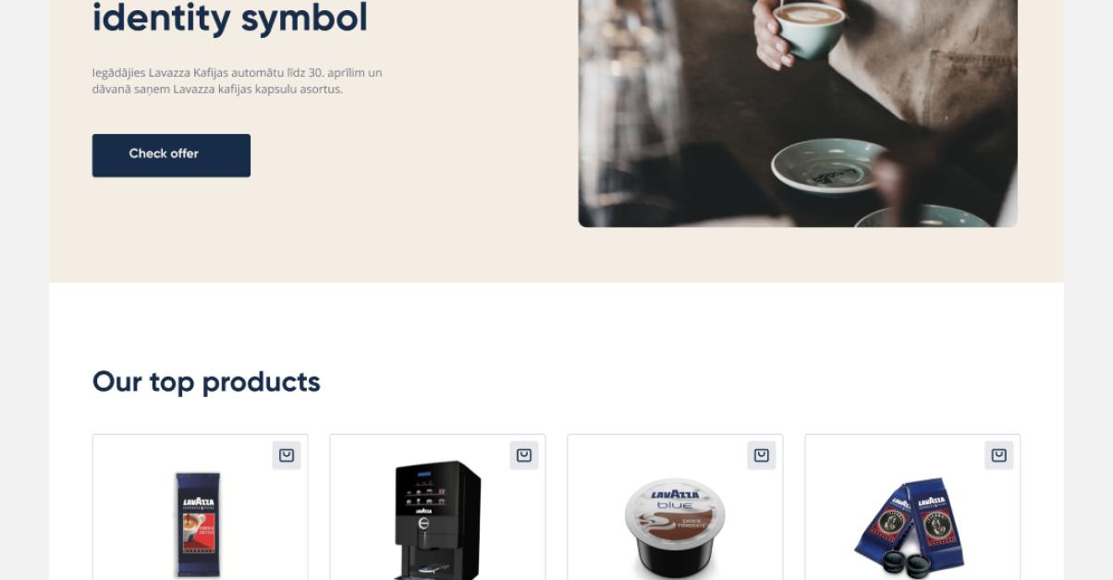Select the Lavazza Blue capsule product image
1113x580 pixels.
click(x=675, y=527)
